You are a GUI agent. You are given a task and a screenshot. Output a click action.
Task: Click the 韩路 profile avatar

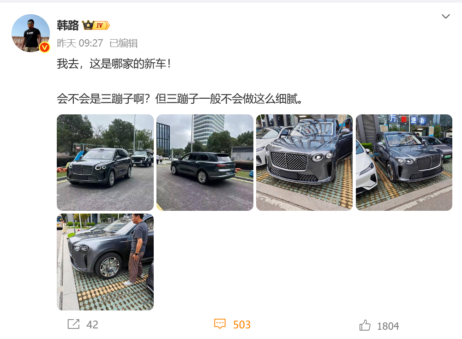pos(30,33)
